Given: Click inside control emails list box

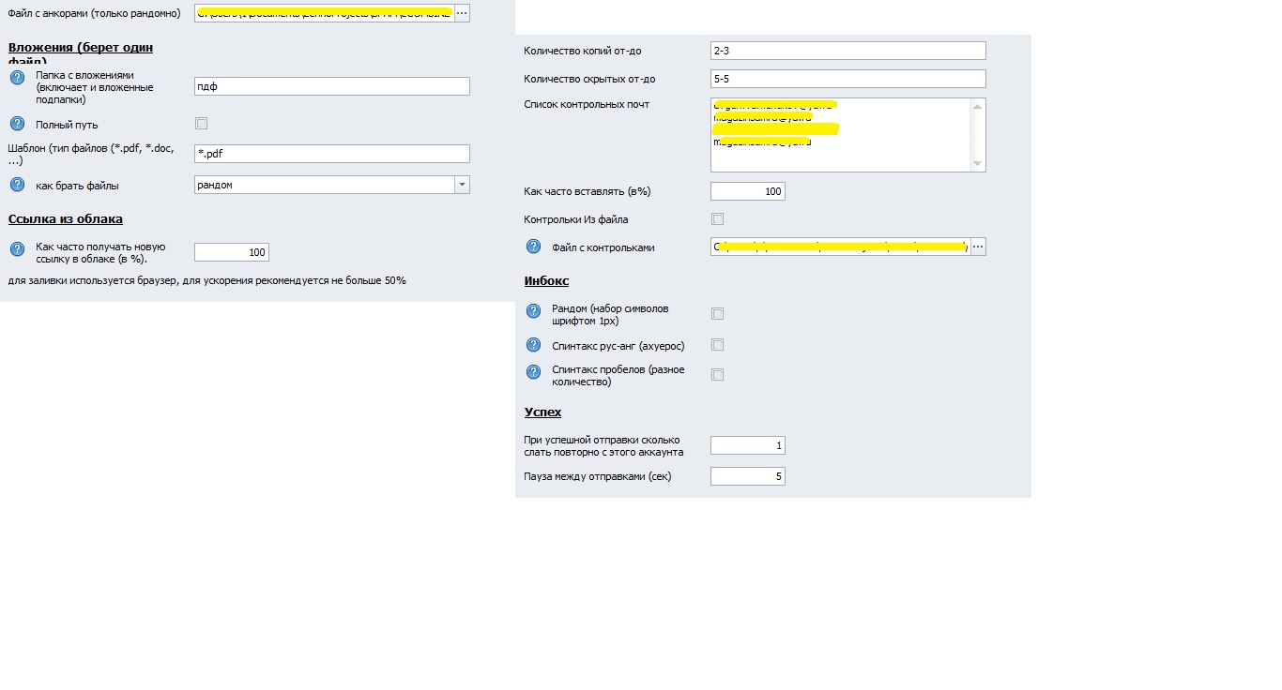Looking at the screenshot, I should point(841,135).
